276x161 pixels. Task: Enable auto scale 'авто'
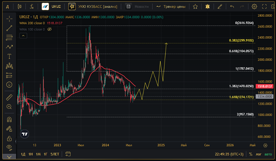click(268, 154)
